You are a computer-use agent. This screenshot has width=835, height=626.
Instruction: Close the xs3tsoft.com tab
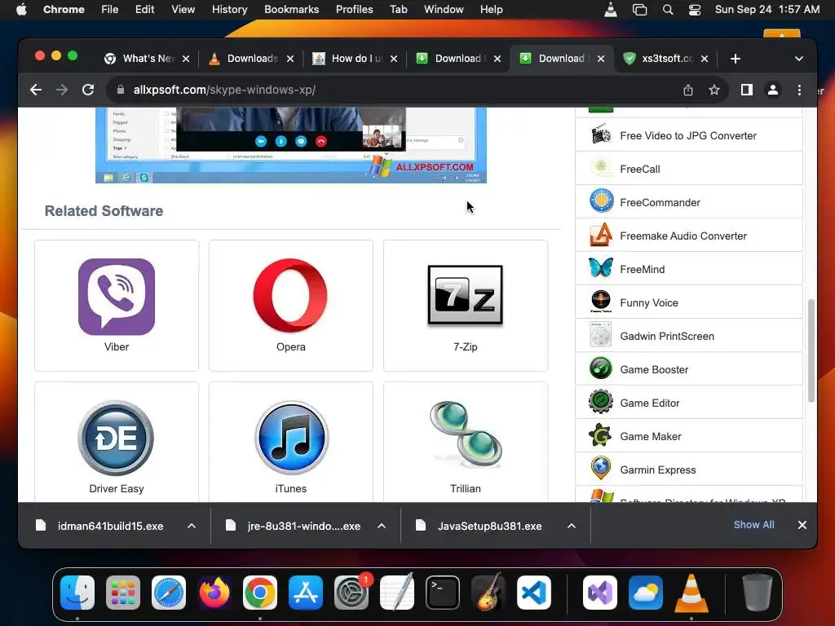(x=705, y=59)
